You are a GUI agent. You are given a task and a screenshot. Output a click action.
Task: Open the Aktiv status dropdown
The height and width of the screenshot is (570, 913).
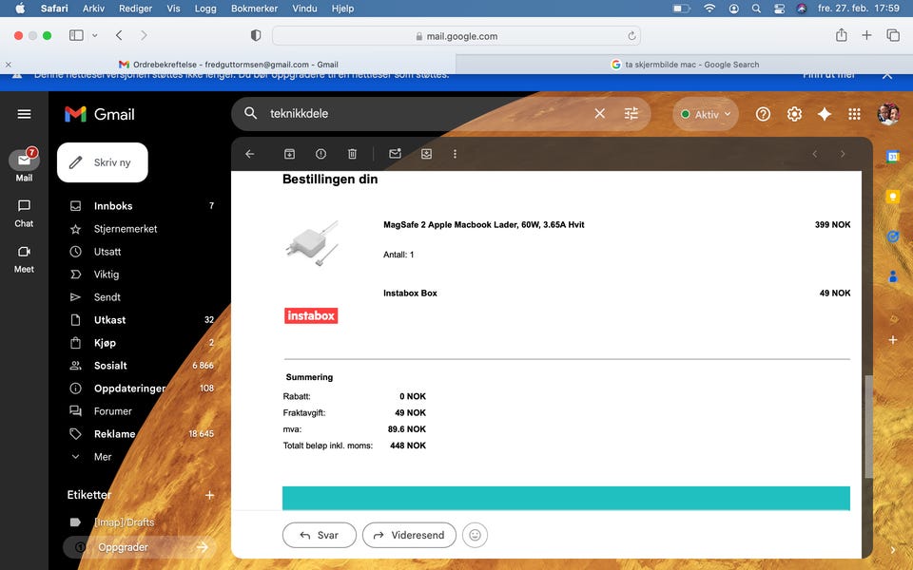tap(706, 114)
